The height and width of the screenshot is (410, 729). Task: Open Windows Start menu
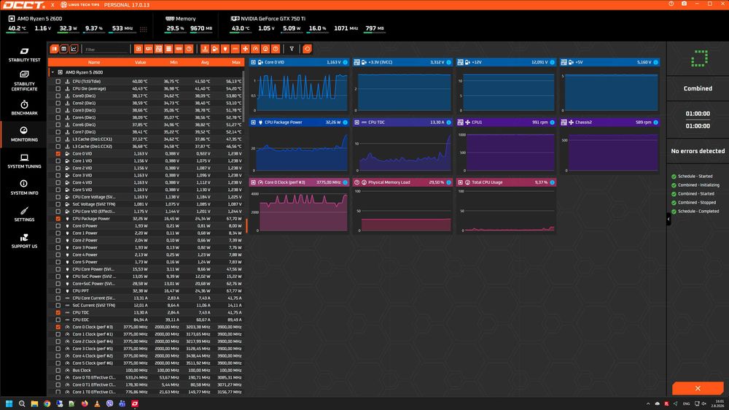pos(9,403)
